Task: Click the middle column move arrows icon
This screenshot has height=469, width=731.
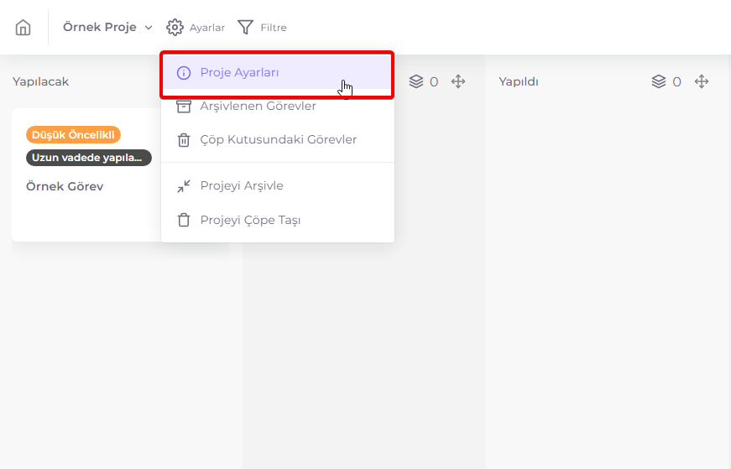Action: coord(458,81)
